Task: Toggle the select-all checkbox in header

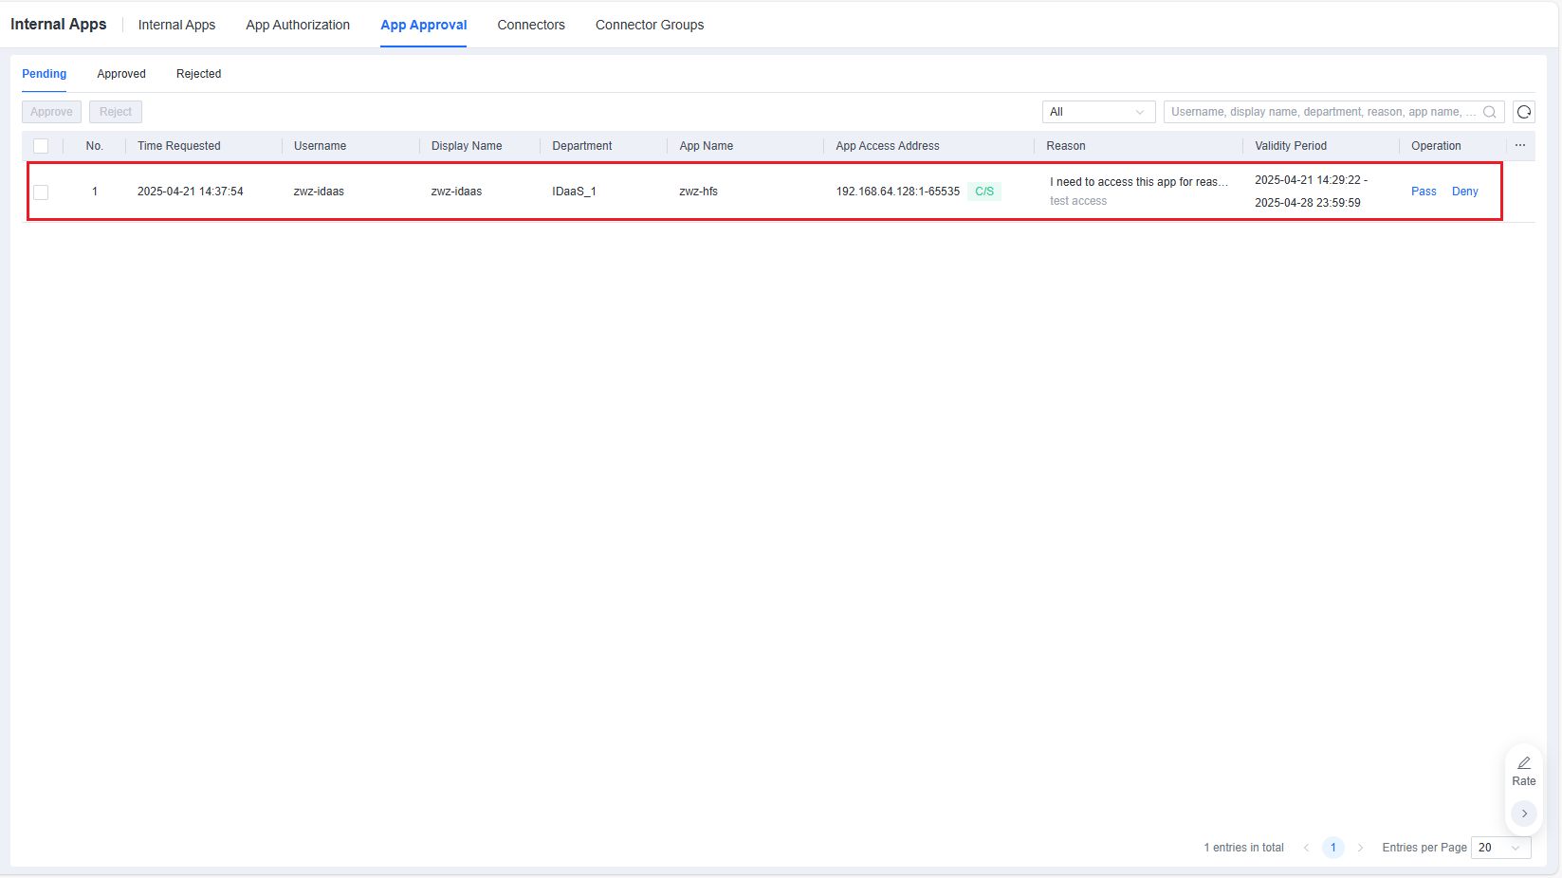Action: [x=41, y=146]
